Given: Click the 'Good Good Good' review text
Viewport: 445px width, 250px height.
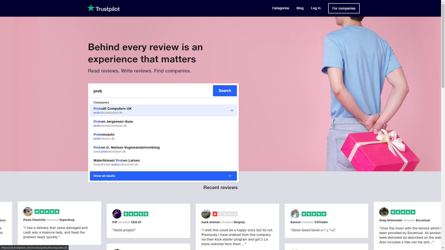Looking at the screenshot, I should pos(313,230).
